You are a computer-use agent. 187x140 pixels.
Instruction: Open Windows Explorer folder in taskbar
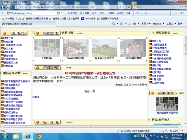pyautogui.click(x=16, y=136)
